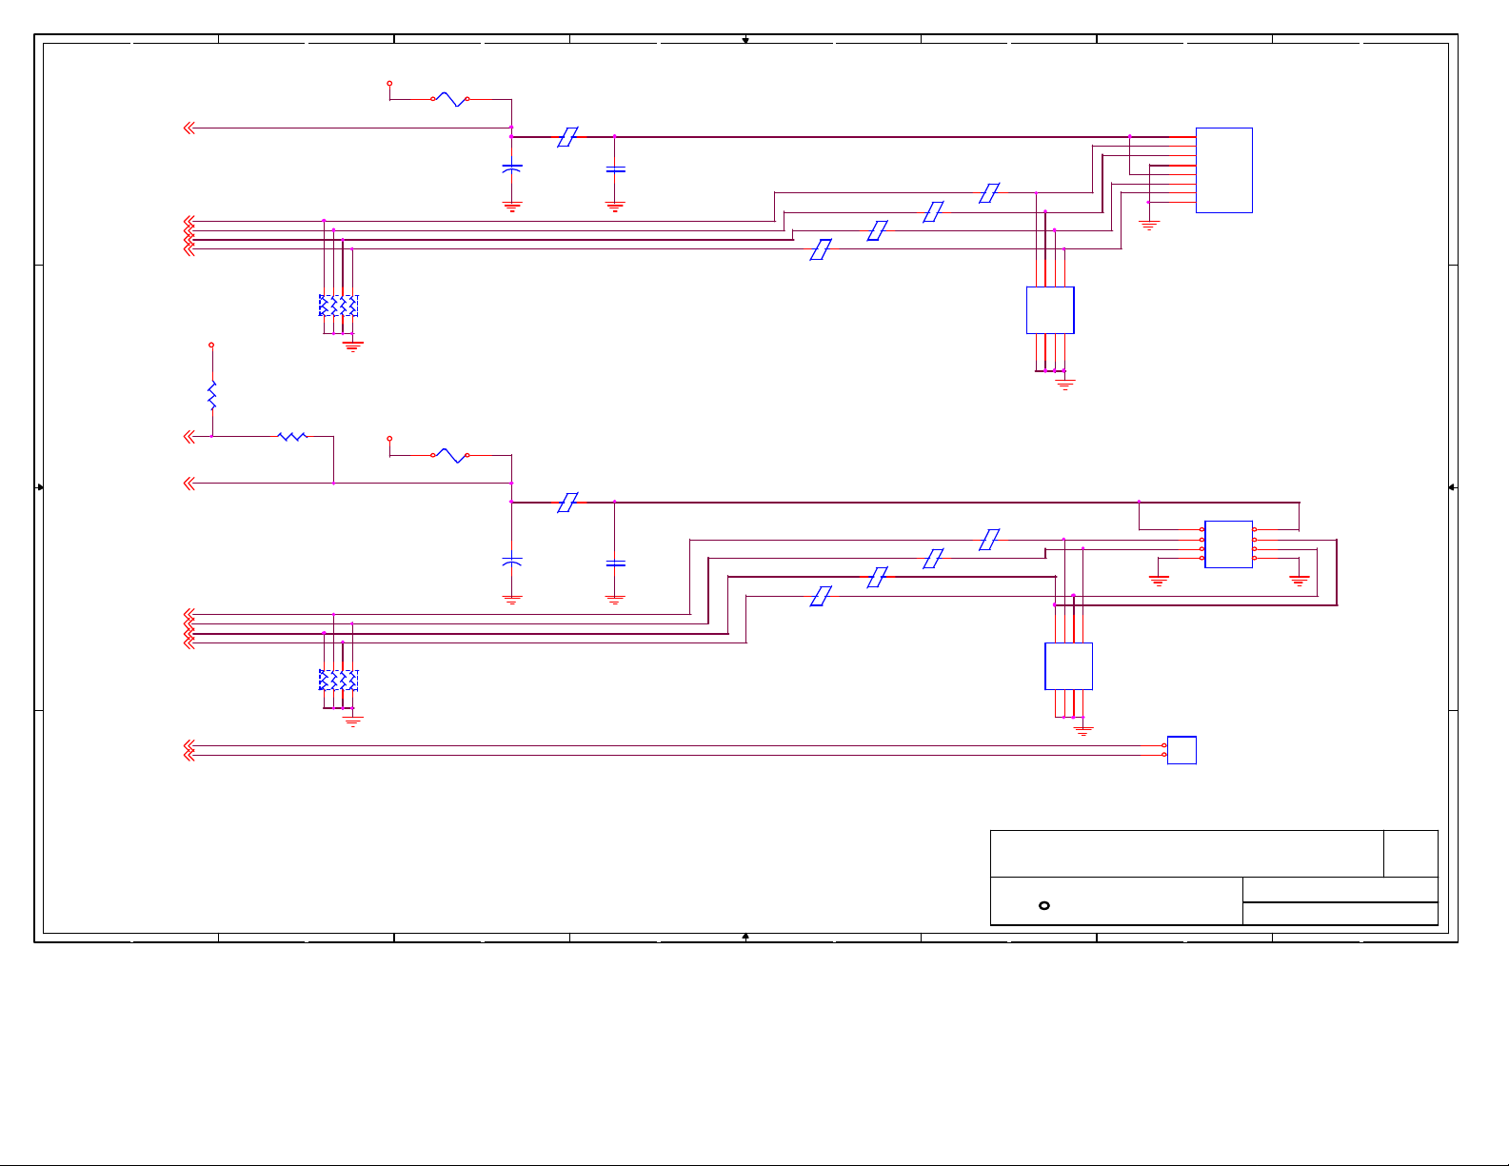This screenshot has height=1166, width=1509.
Task: Click the ground symbol wired to the tall connector block
Action: tap(1149, 226)
